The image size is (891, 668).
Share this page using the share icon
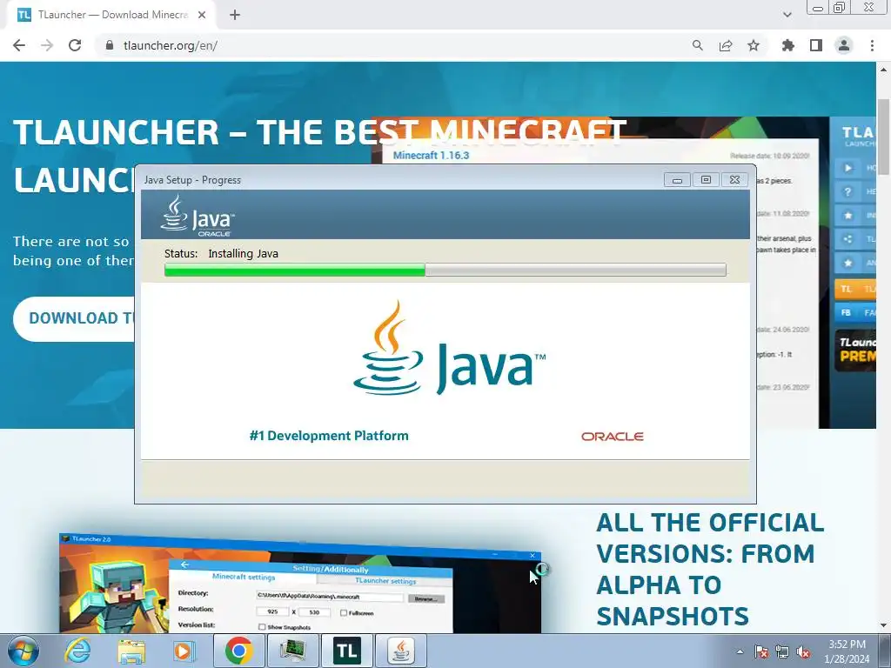(726, 45)
